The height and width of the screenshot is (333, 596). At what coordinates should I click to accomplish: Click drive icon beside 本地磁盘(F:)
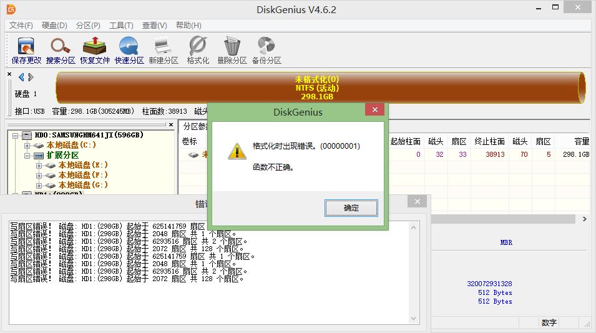(x=50, y=176)
